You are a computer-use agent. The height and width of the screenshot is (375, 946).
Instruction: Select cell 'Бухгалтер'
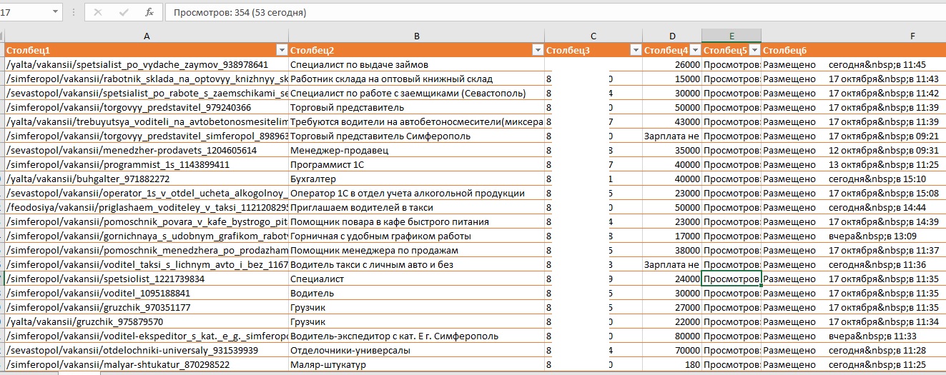pos(416,179)
